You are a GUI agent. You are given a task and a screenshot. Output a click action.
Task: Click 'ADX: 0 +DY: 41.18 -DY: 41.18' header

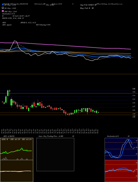pyautogui.click(x=16, y=140)
